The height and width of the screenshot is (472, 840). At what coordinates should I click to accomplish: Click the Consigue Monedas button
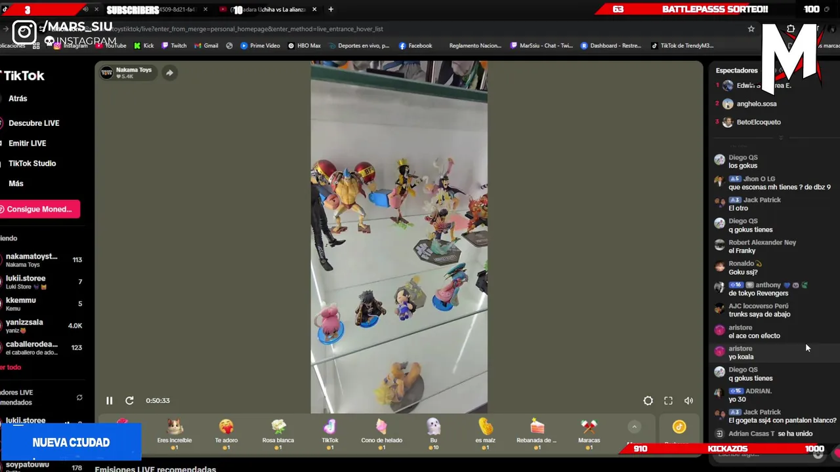[x=39, y=209]
